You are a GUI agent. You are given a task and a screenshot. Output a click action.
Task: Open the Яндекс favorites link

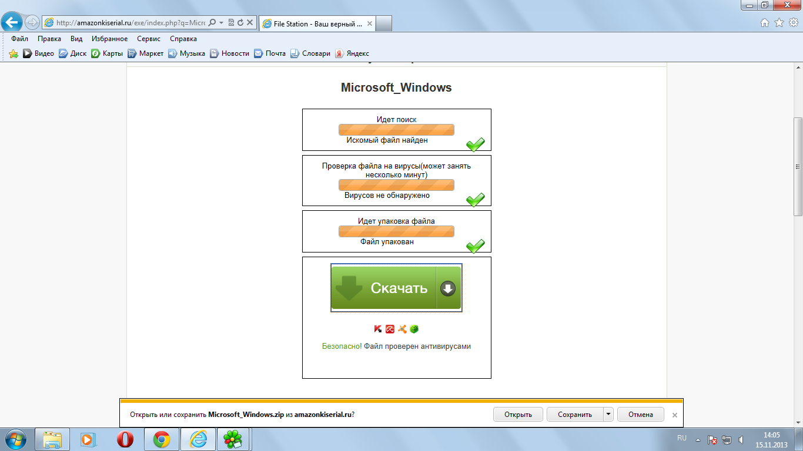pyautogui.click(x=352, y=53)
